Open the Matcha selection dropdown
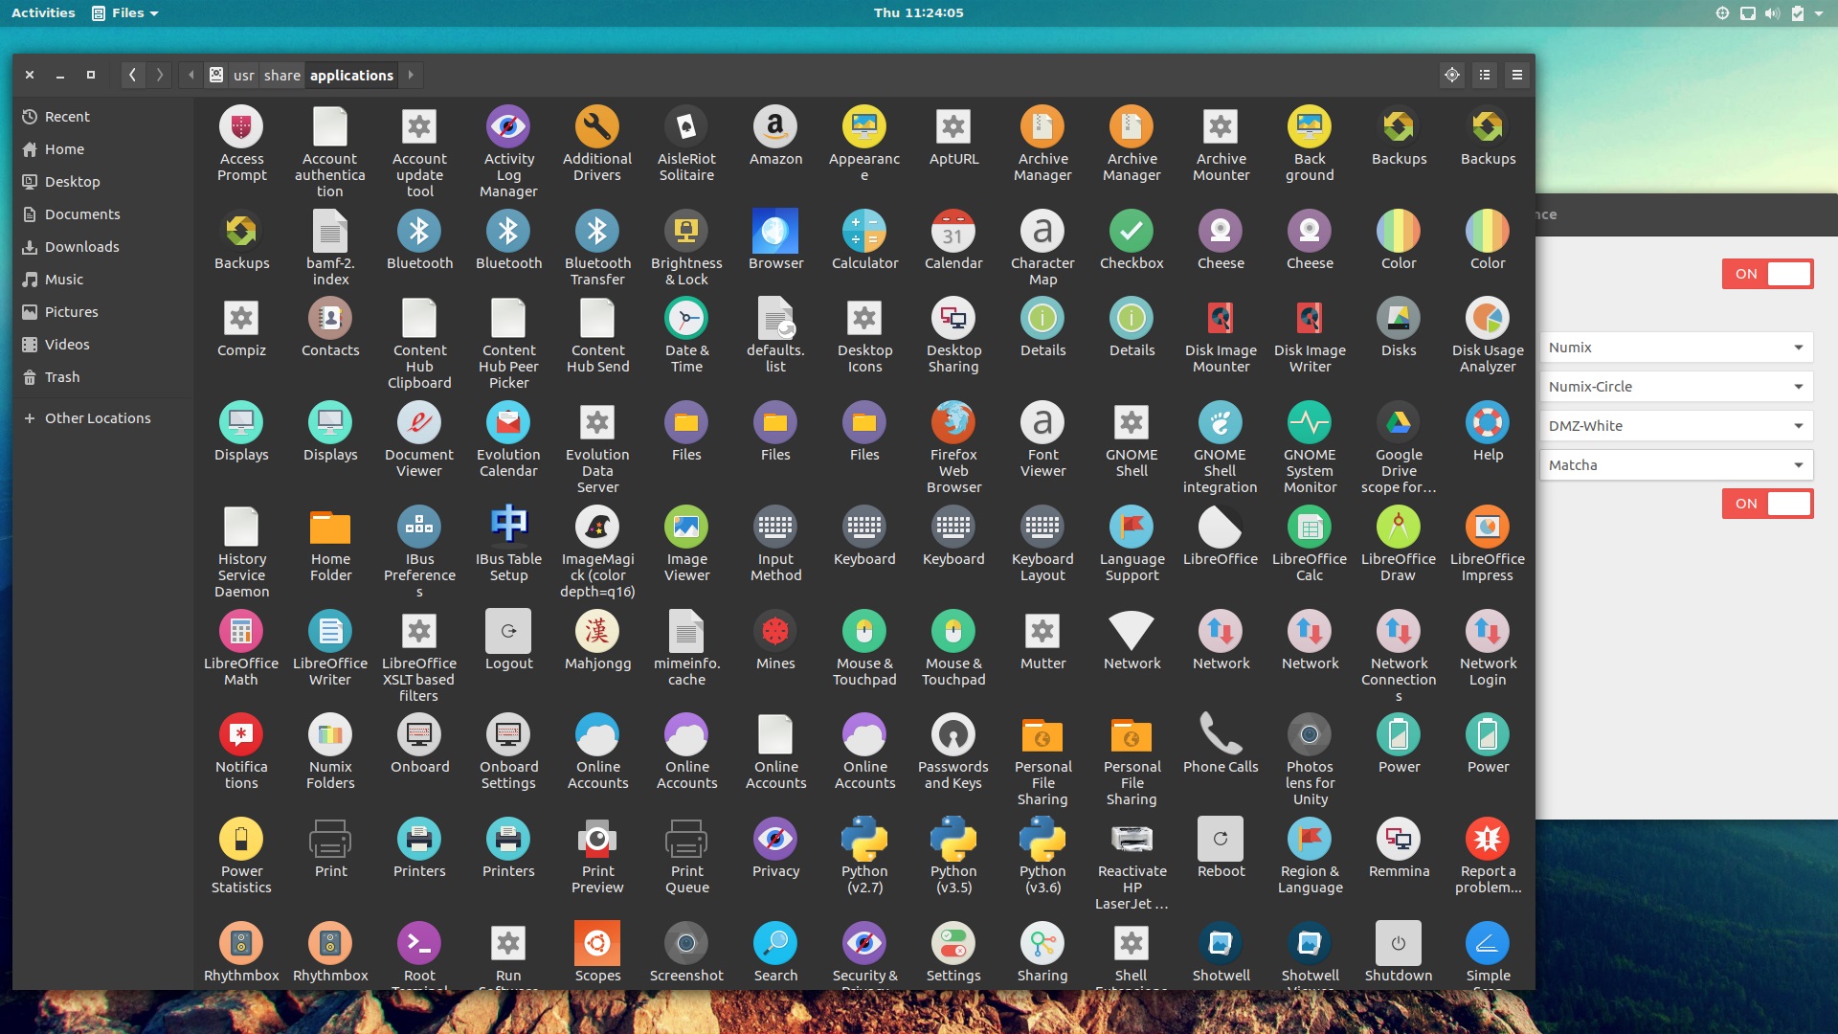 [1675, 465]
